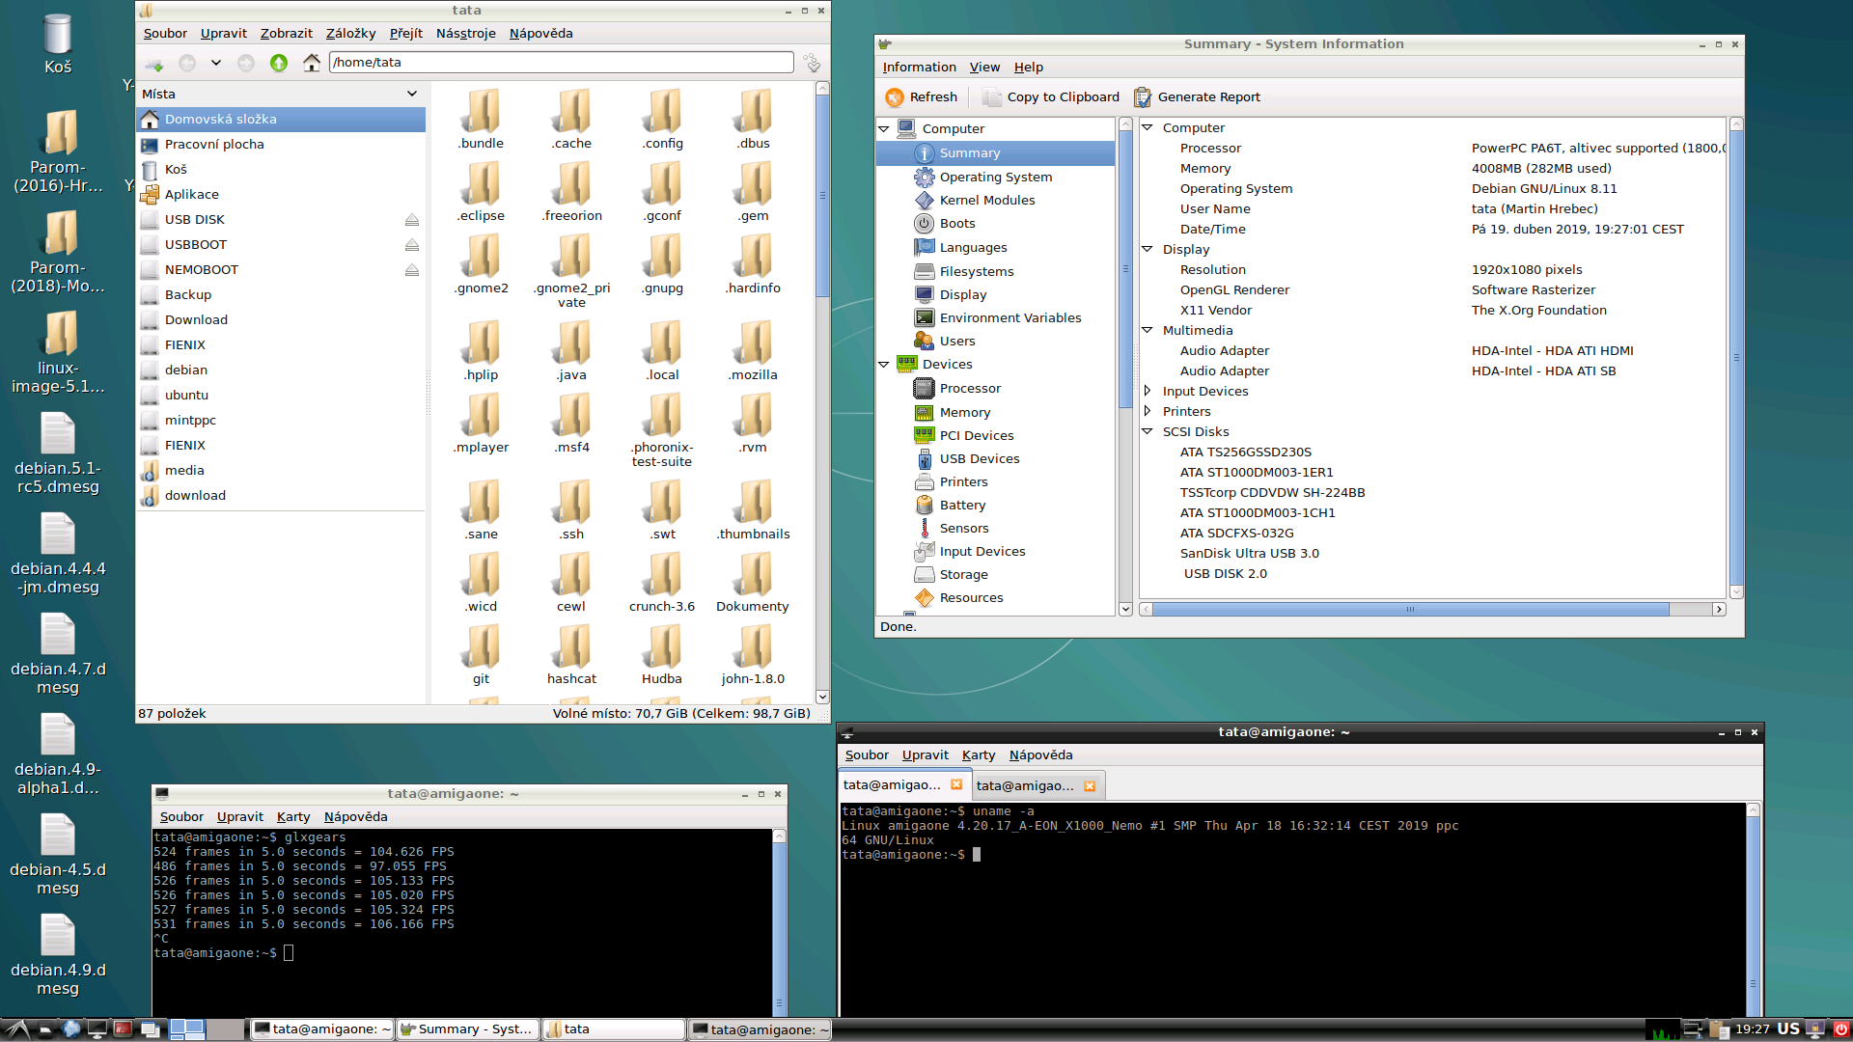
Task: Open Kernel Modules in the sidebar tree
Action: click(986, 201)
